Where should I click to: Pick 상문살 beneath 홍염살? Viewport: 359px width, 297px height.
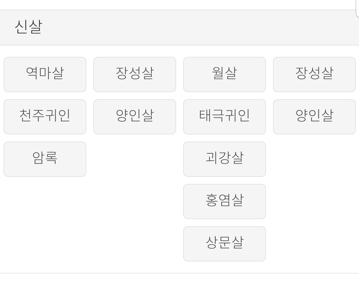point(224,244)
